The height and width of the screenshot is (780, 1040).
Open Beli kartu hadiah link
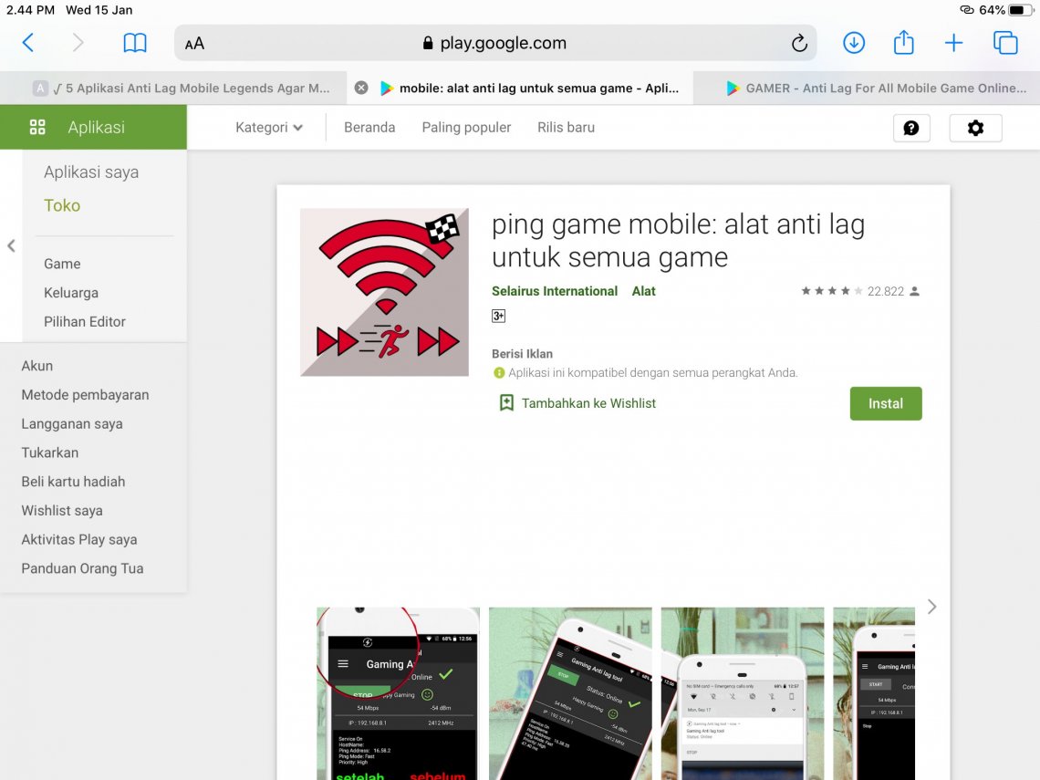(73, 483)
